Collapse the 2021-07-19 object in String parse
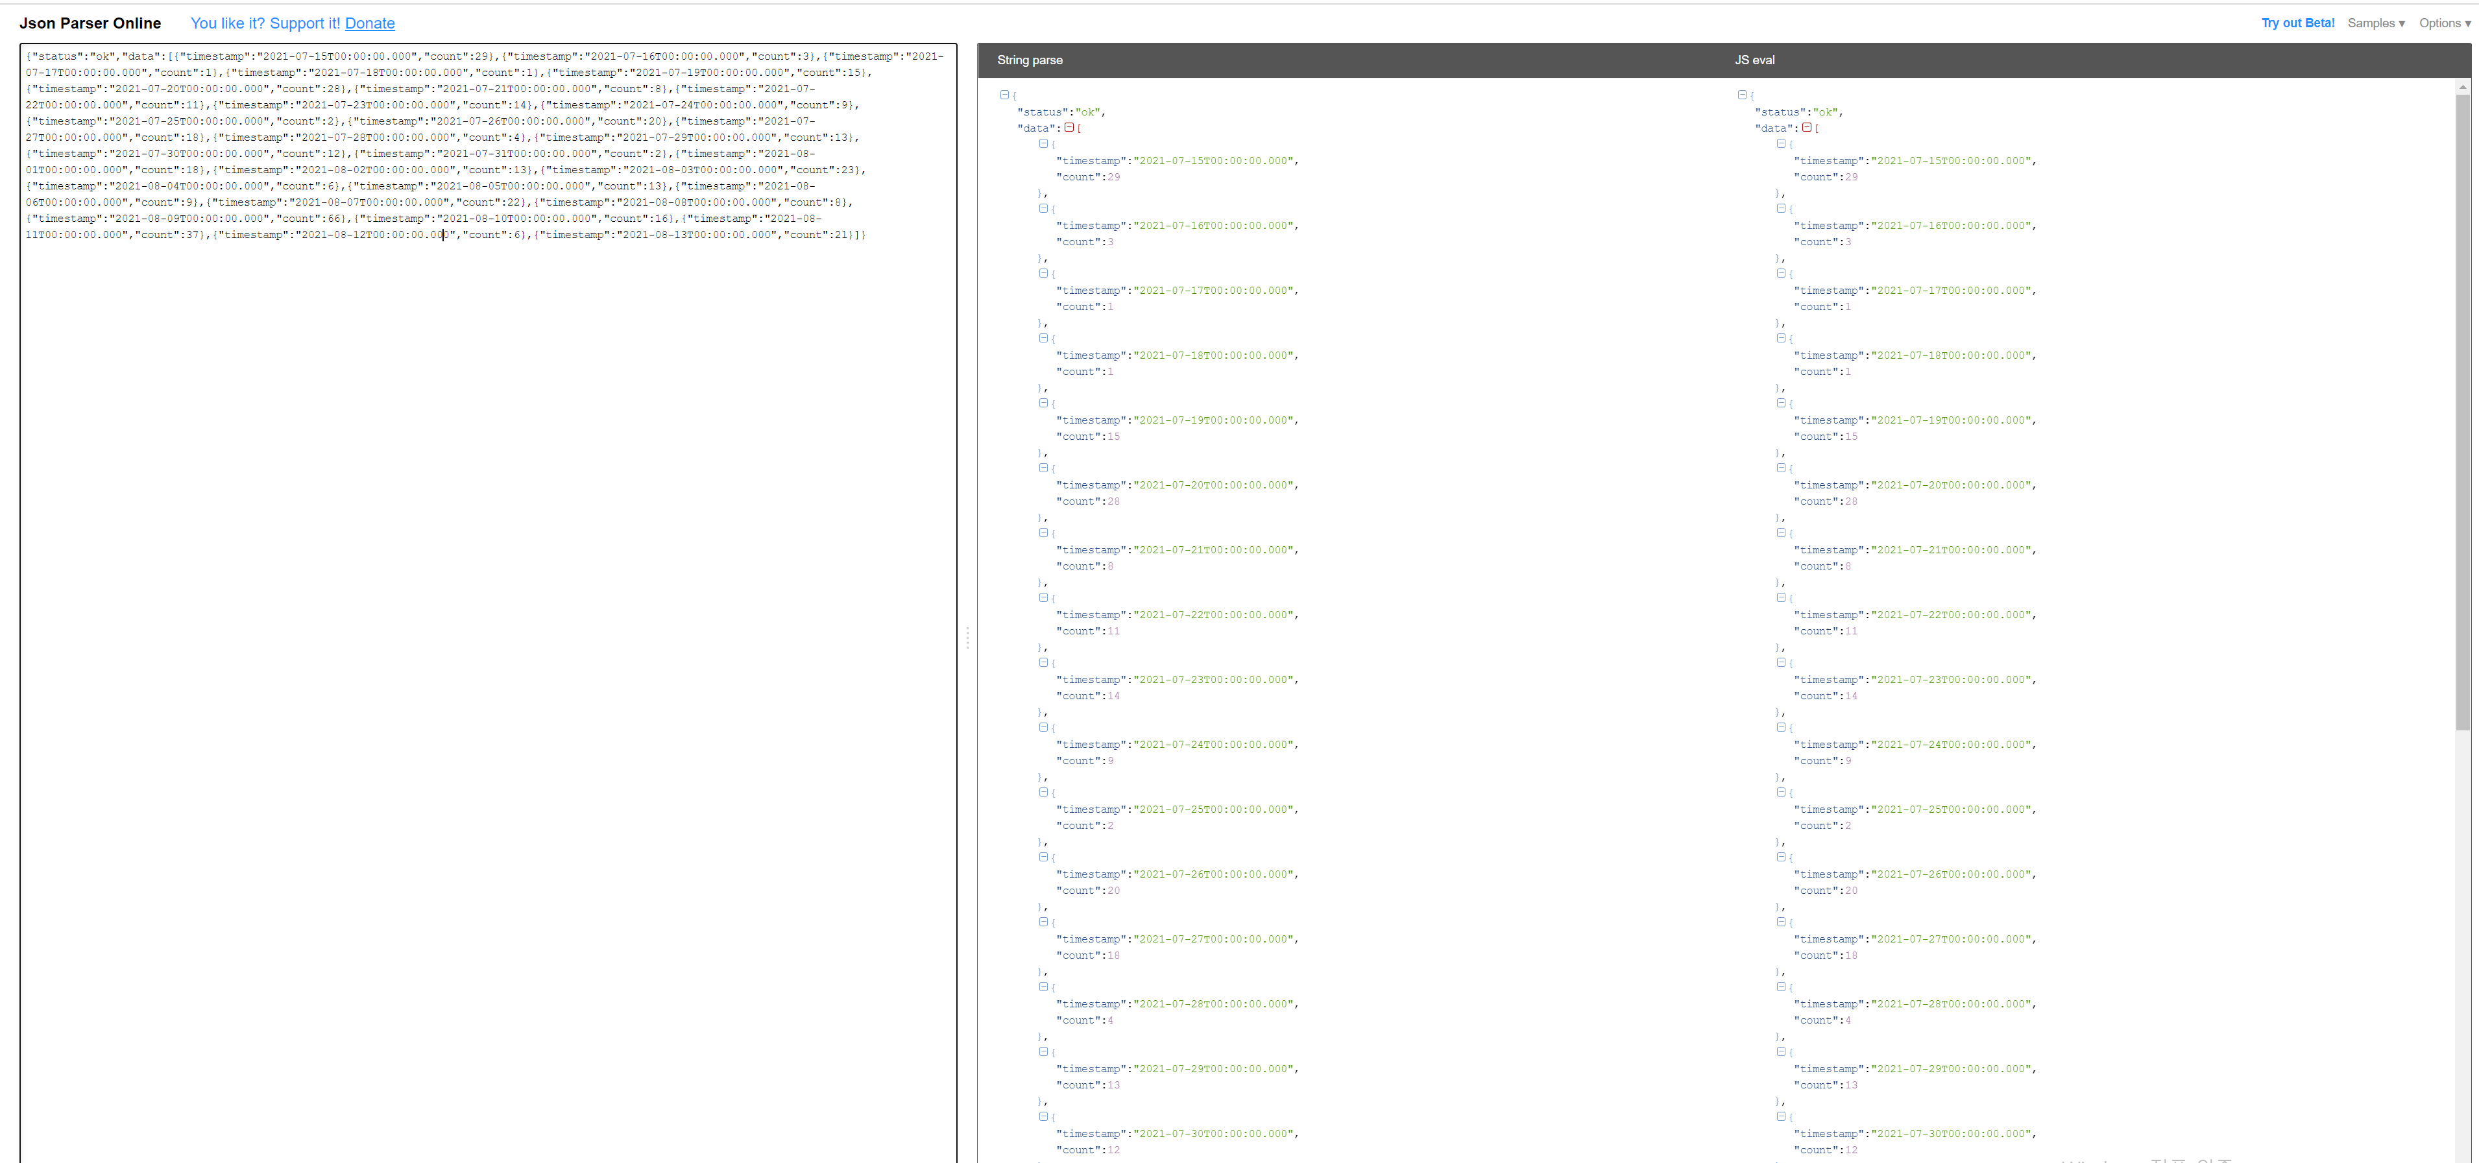 [1043, 403]
